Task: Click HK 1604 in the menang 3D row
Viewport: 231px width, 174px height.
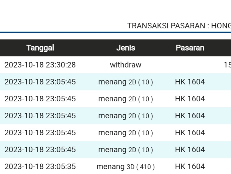Action: (x=190, y=167)
